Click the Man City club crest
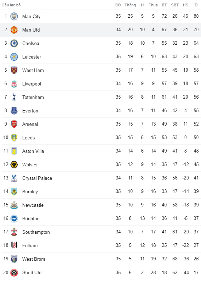Screen dimensions: 201x282 (x=14, y=16)
